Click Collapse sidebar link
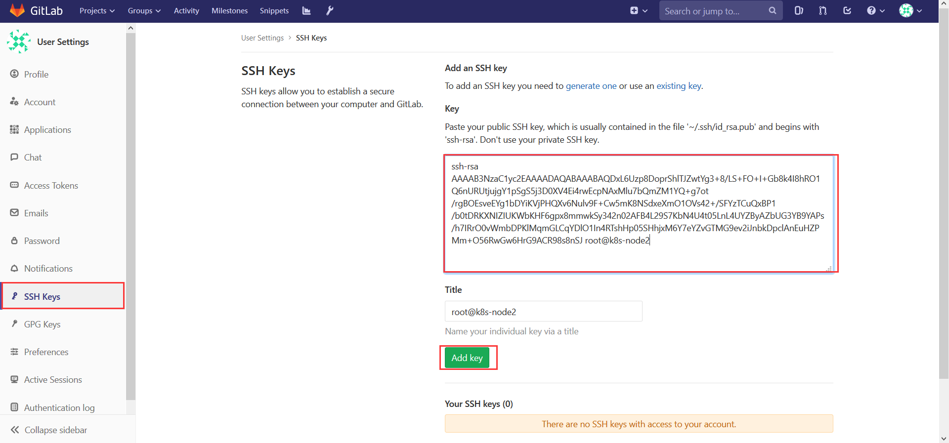The height and width of the screenshot is (443, 949). point(56,430)
